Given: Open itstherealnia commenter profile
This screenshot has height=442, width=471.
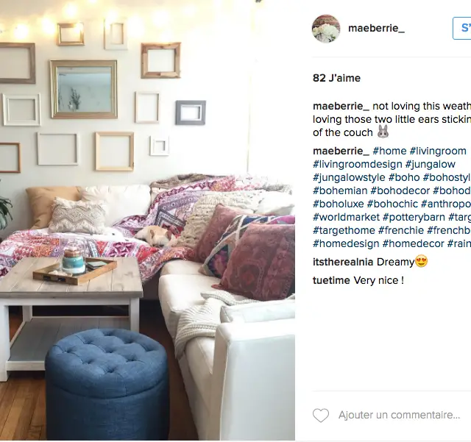Looking at the screenshot, I should pyautogui.click(x=343, y=262).
